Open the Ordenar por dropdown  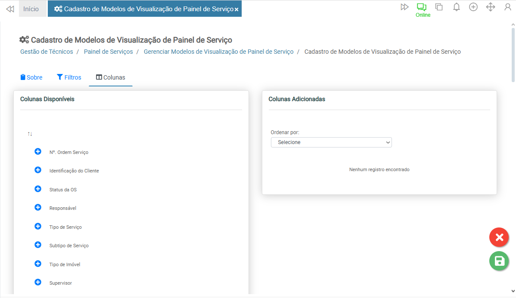pos(331,142)
